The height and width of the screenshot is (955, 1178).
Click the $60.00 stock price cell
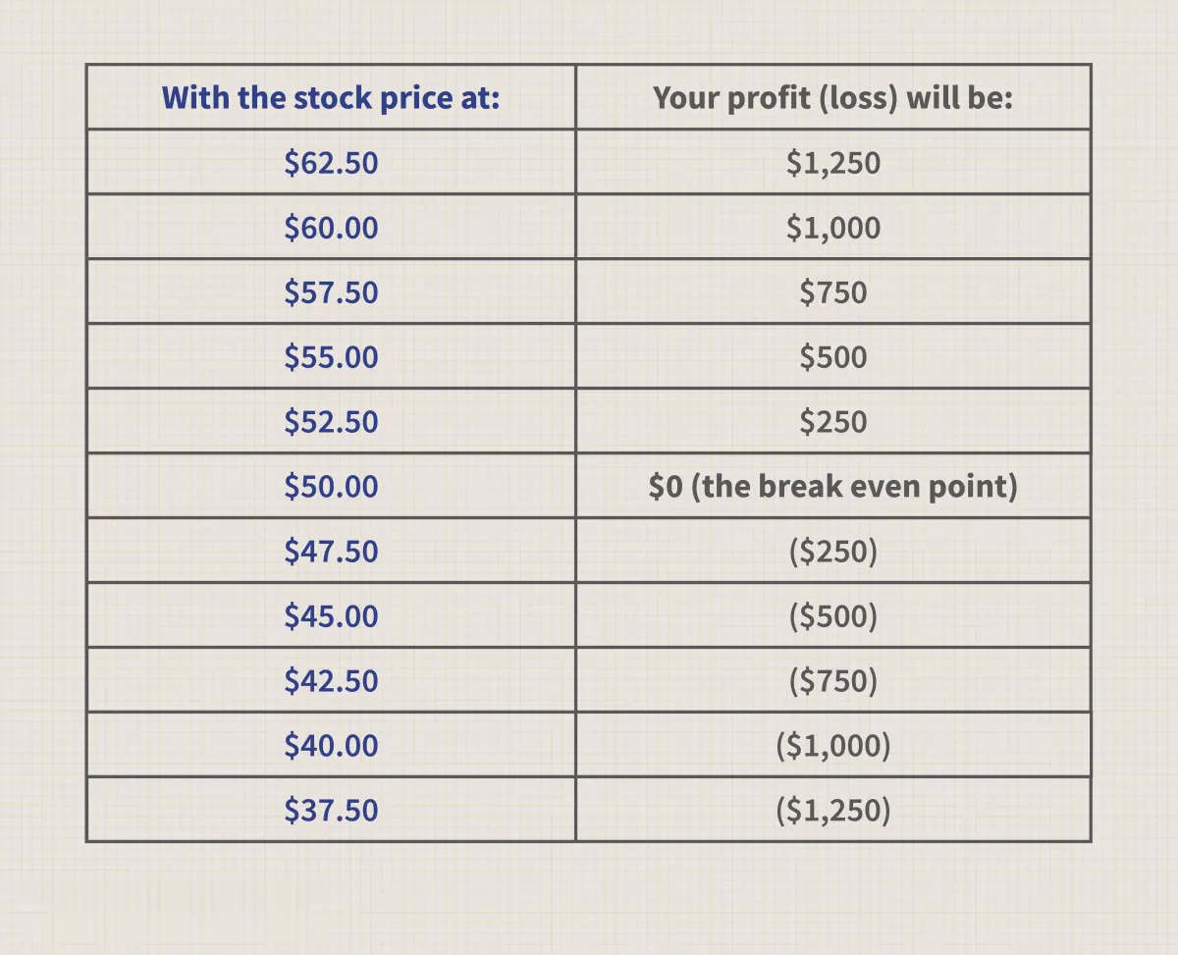coord(331,227)
